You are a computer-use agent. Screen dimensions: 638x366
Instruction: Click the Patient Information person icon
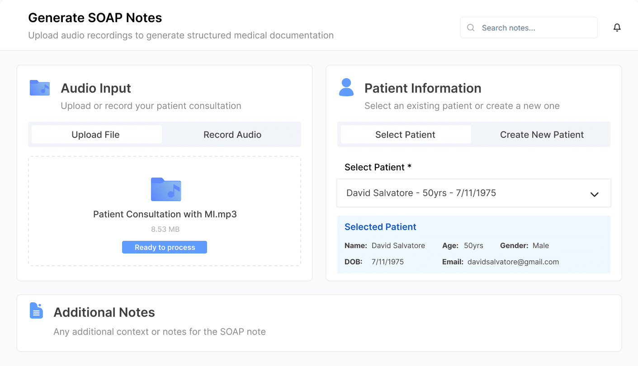click(346, 88)
